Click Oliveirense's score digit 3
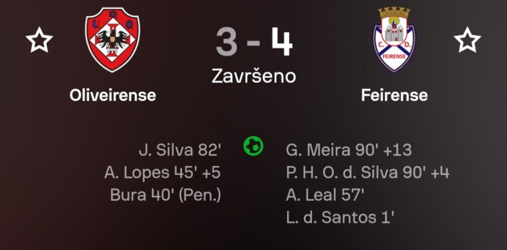 [x=226, y=42]
